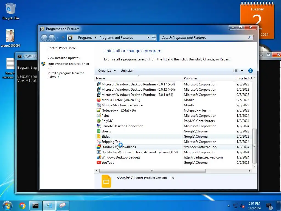Sort by the Installed On column header
The width and height of the screenshot is (281, 211).
244,78
